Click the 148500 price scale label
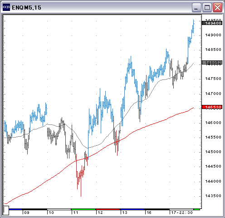Image resolution: width=225 pixels, height=218 pixels. (x=213, y=50)
